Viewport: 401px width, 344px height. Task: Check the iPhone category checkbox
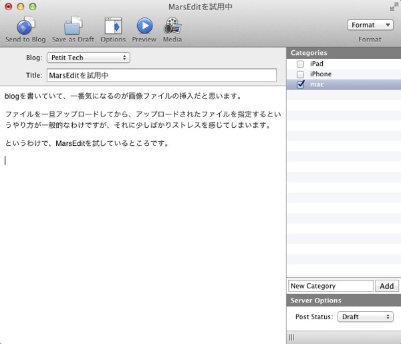pyautogui.click(x=301, y=74)
